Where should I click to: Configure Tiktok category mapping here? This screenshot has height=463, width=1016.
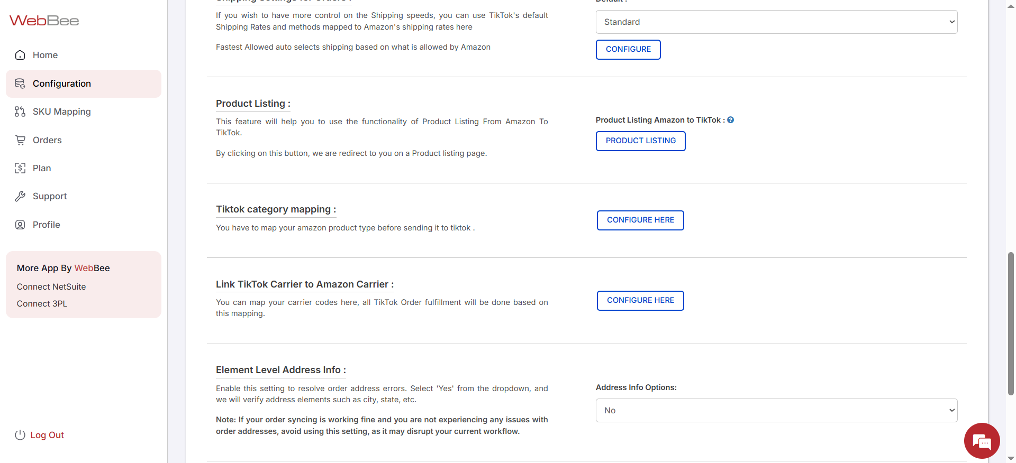coord(640,220)
